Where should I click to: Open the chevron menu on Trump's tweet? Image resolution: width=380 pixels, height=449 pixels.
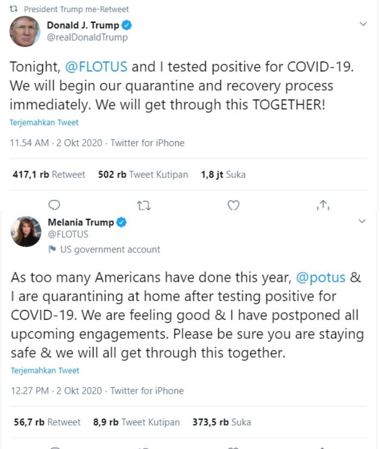tap(363, 23)
